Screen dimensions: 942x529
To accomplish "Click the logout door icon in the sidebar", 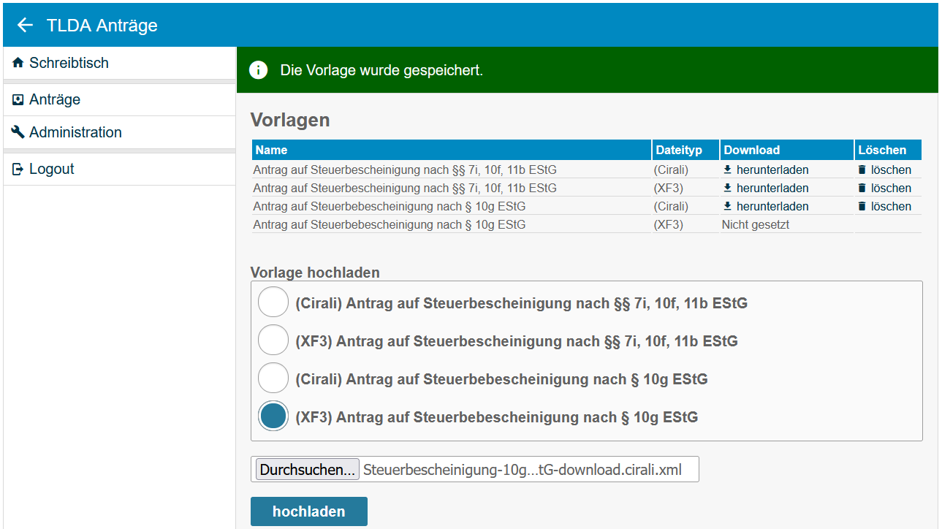I will (x=17, y=168).
